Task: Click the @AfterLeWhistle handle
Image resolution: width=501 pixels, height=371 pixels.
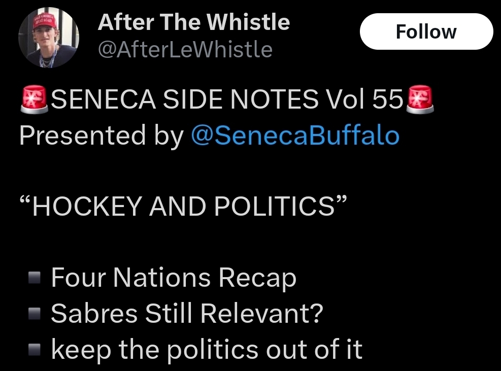Action: [185, 50]
